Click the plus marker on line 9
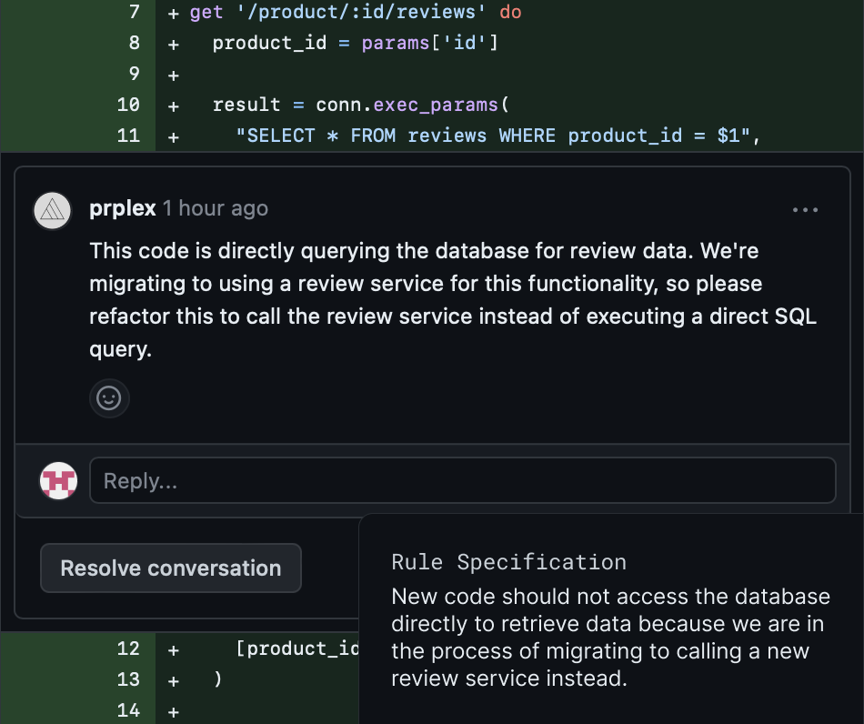The image size is (864, 724). tap(174, 75)
